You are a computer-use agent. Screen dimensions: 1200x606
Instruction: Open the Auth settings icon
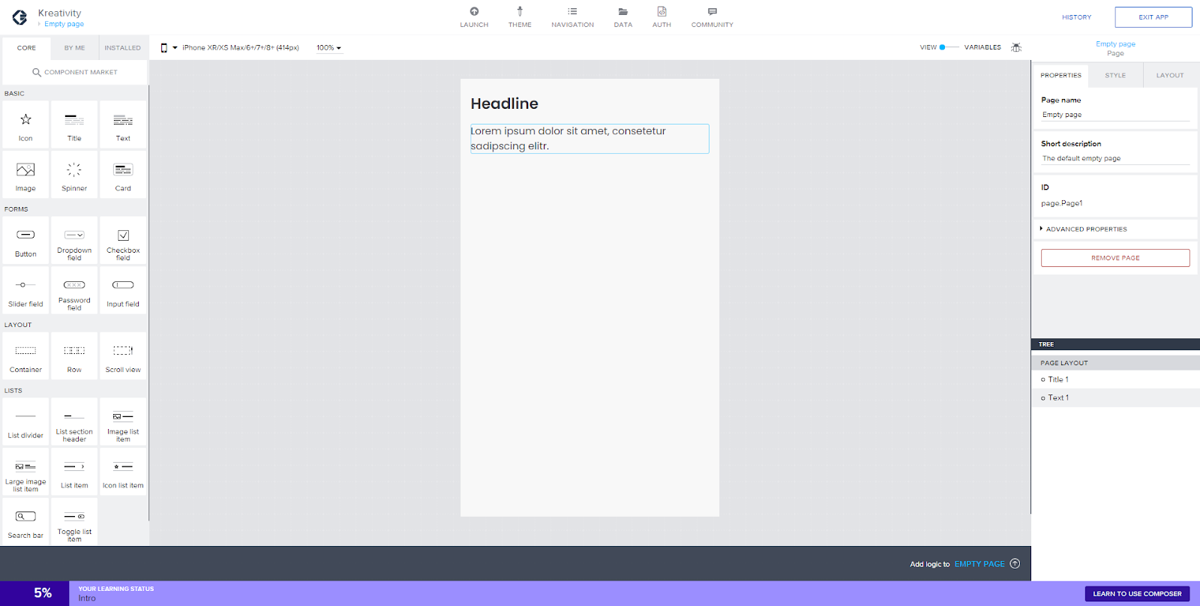coord(661,17)
